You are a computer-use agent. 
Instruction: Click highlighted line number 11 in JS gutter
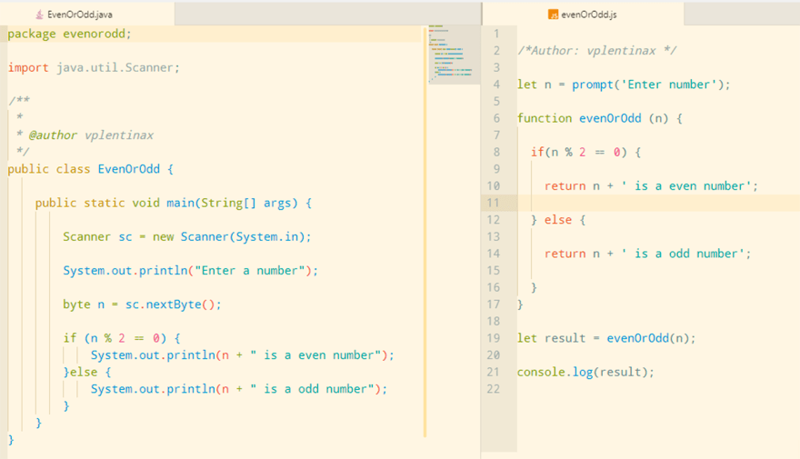coord(493,203)
